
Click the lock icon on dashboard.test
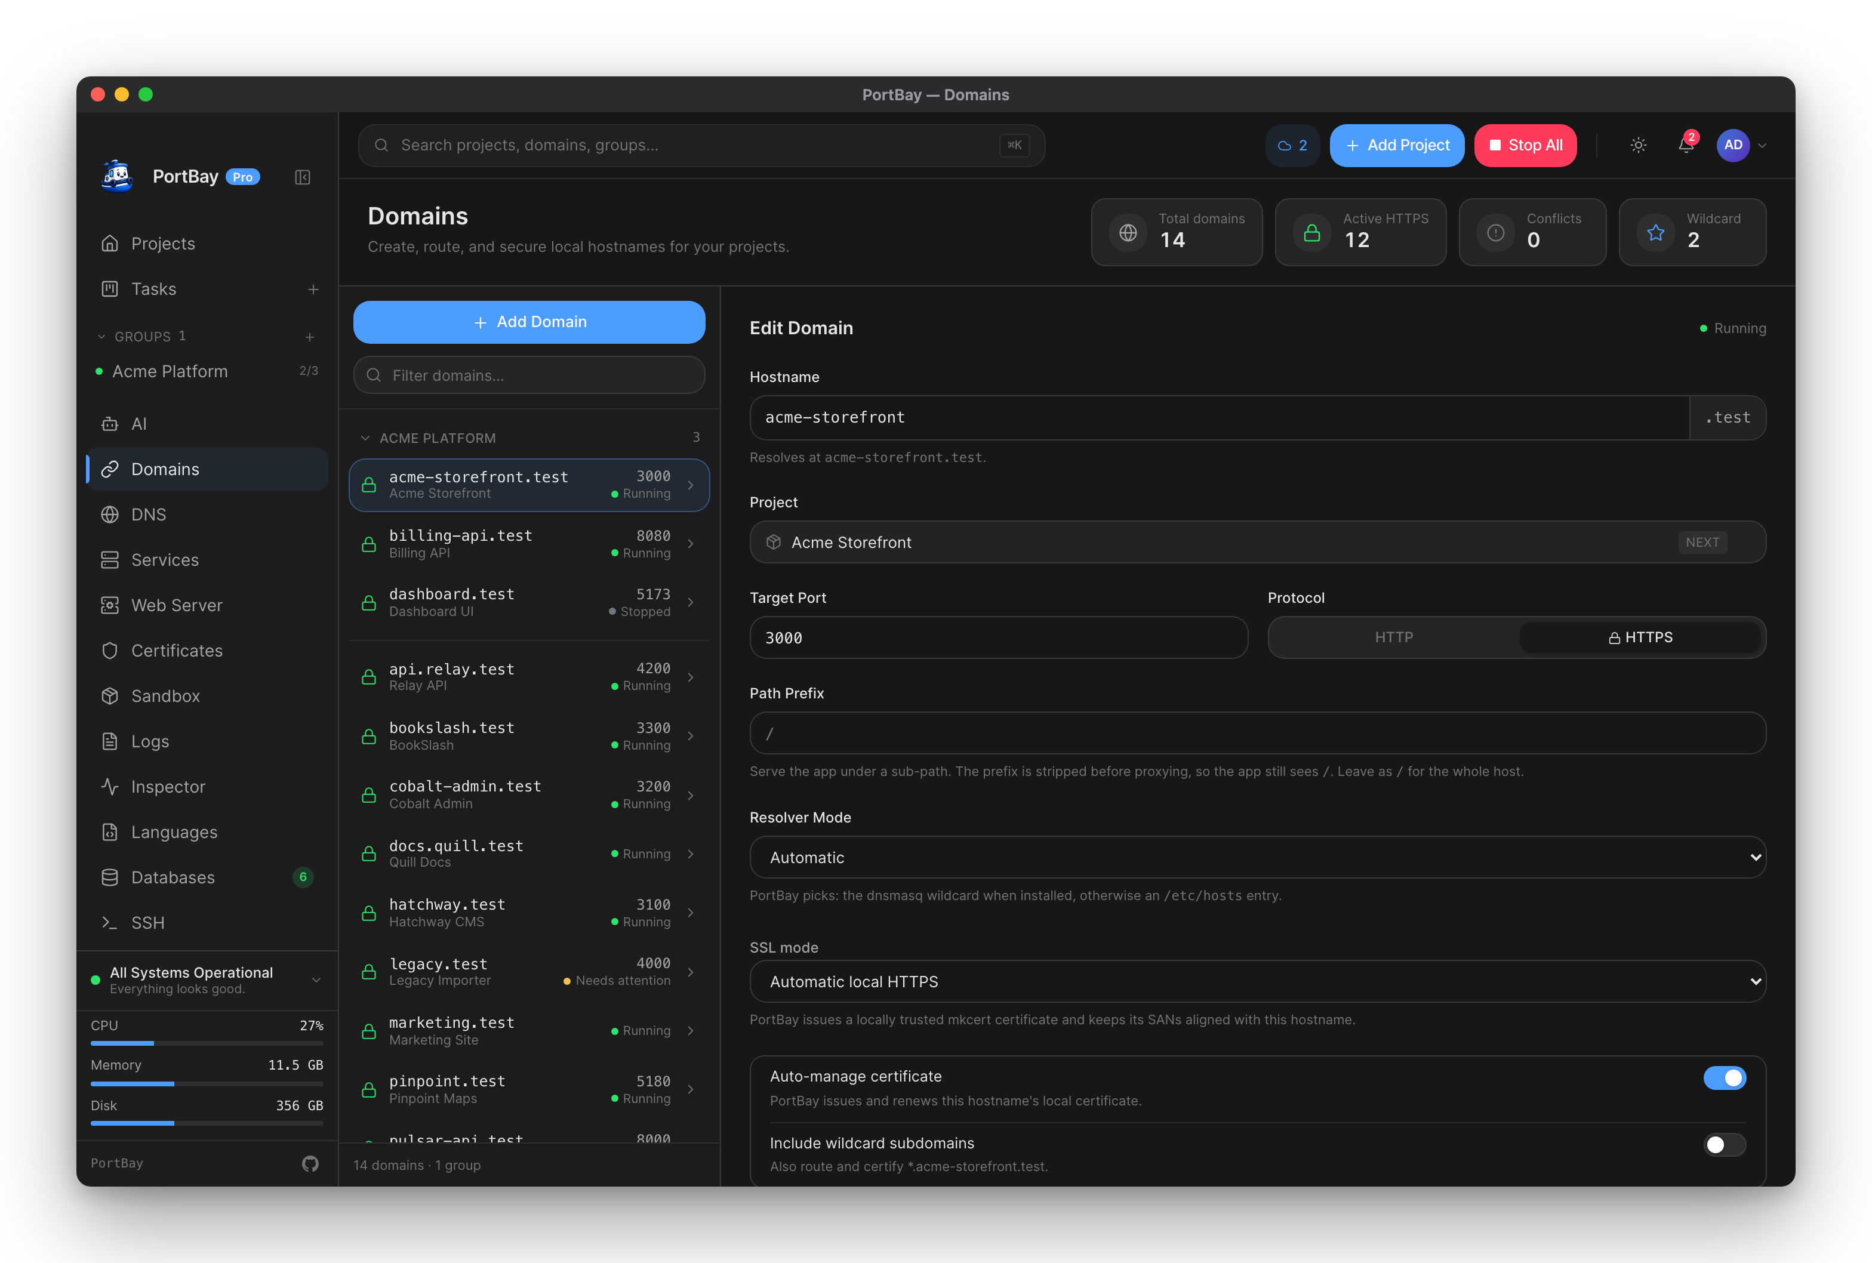pyautogui.click(x=369, y=602)
